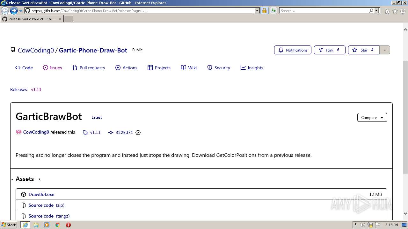Open the Gartic-Phone-Draw-Bot repository link
The height and width of the screenshot is (229, 408).
click(x=93, y=50)
